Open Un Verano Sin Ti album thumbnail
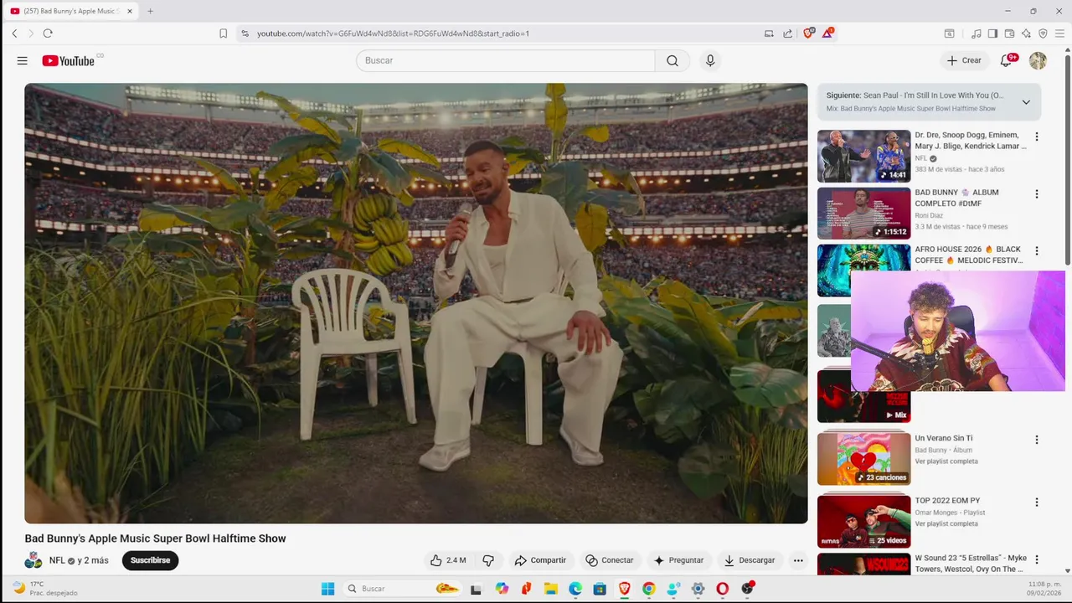This screenshot has height=603, width=1072. pyautogui.click(x=863, y=459)
